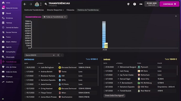This screenshot has height=101, width=181.
Task: Click the blue 21/22 spending bar
Action: [104, 34]
